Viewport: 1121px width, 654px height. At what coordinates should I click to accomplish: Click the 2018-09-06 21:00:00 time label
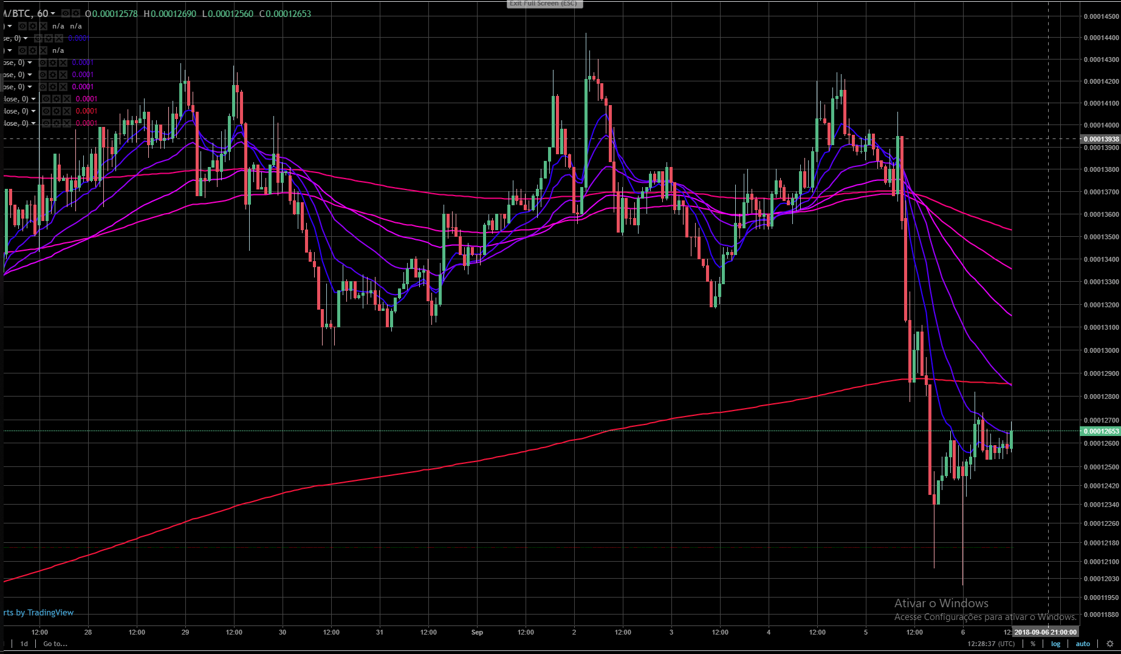tap(1045, 632)
